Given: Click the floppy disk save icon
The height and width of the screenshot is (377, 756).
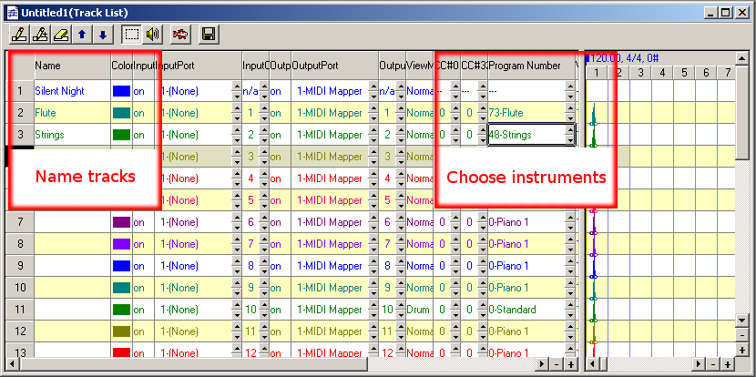Looking at the screenshot, I should (x=209, y=35).
